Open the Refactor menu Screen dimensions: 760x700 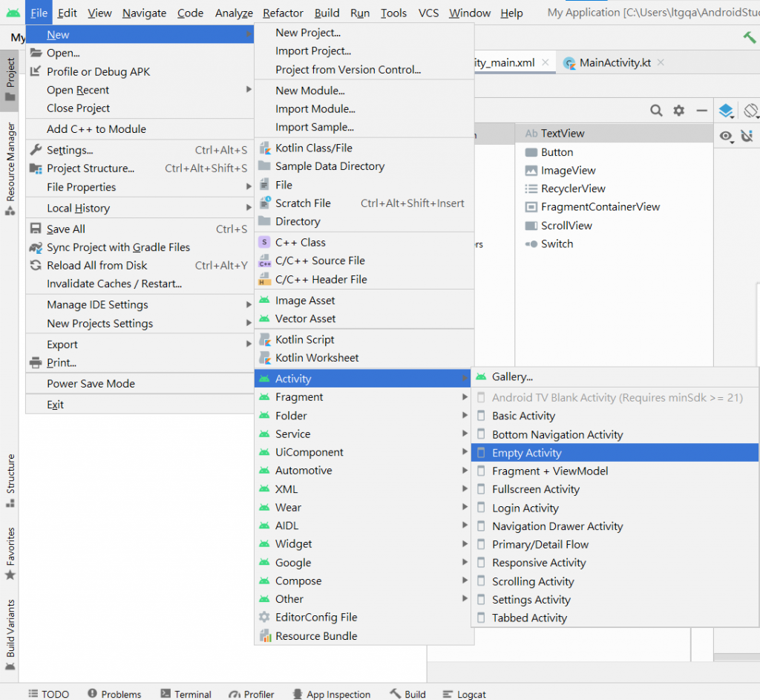click(x=283, y=13)
